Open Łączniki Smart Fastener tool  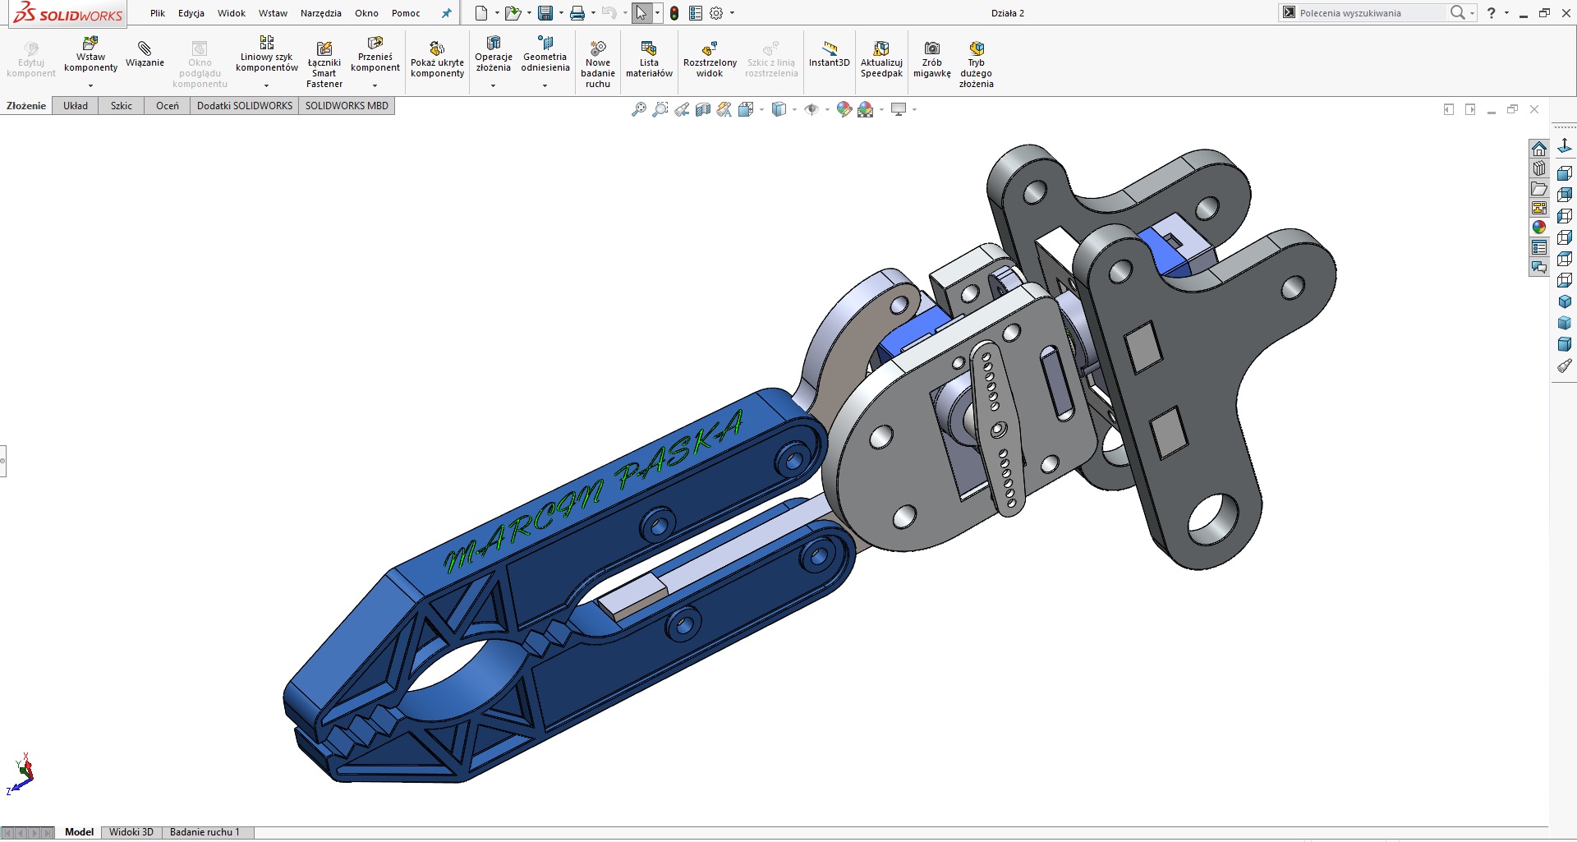(324, 64)
